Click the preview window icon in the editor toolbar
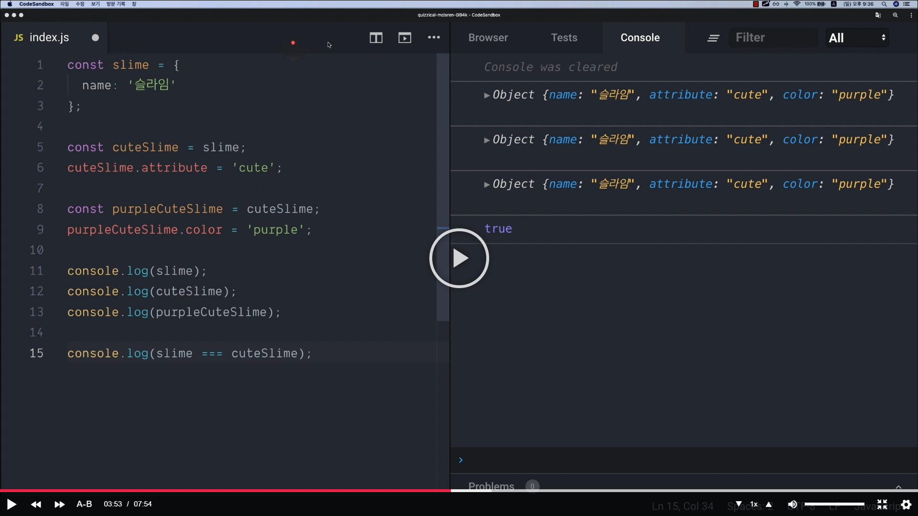Viewport: 918px width, 516px height. 404,38
